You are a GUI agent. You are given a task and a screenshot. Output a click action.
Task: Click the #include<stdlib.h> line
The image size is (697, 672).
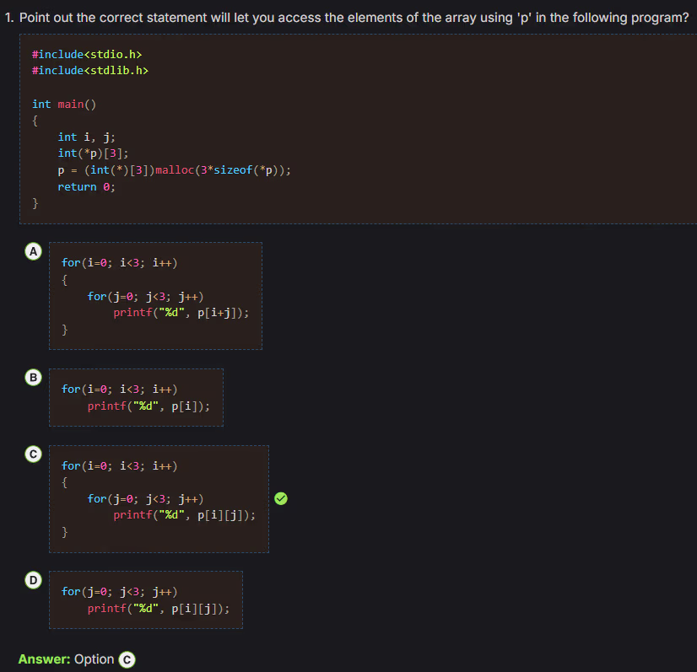point(89,70)
